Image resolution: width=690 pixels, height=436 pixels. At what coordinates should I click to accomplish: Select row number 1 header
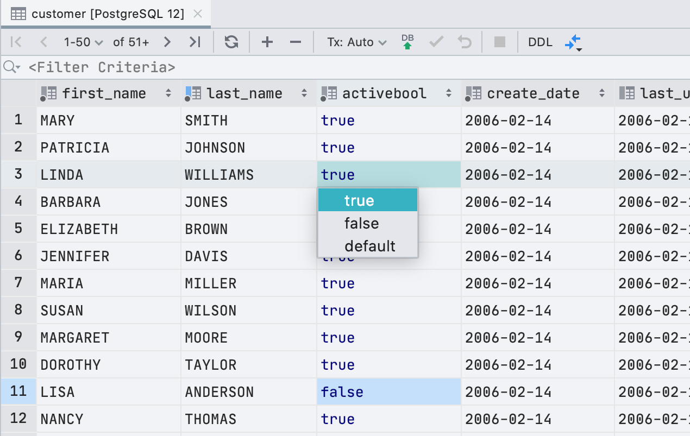tap(18, 120)
